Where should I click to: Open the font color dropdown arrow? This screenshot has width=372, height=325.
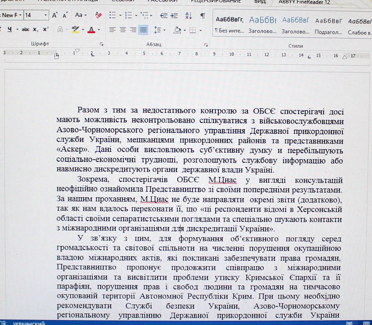(x=99, y=30)
